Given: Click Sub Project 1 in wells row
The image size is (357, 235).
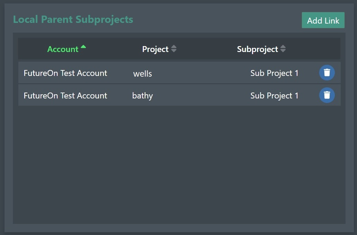Looking at the screenshot, I should (275, 73).
